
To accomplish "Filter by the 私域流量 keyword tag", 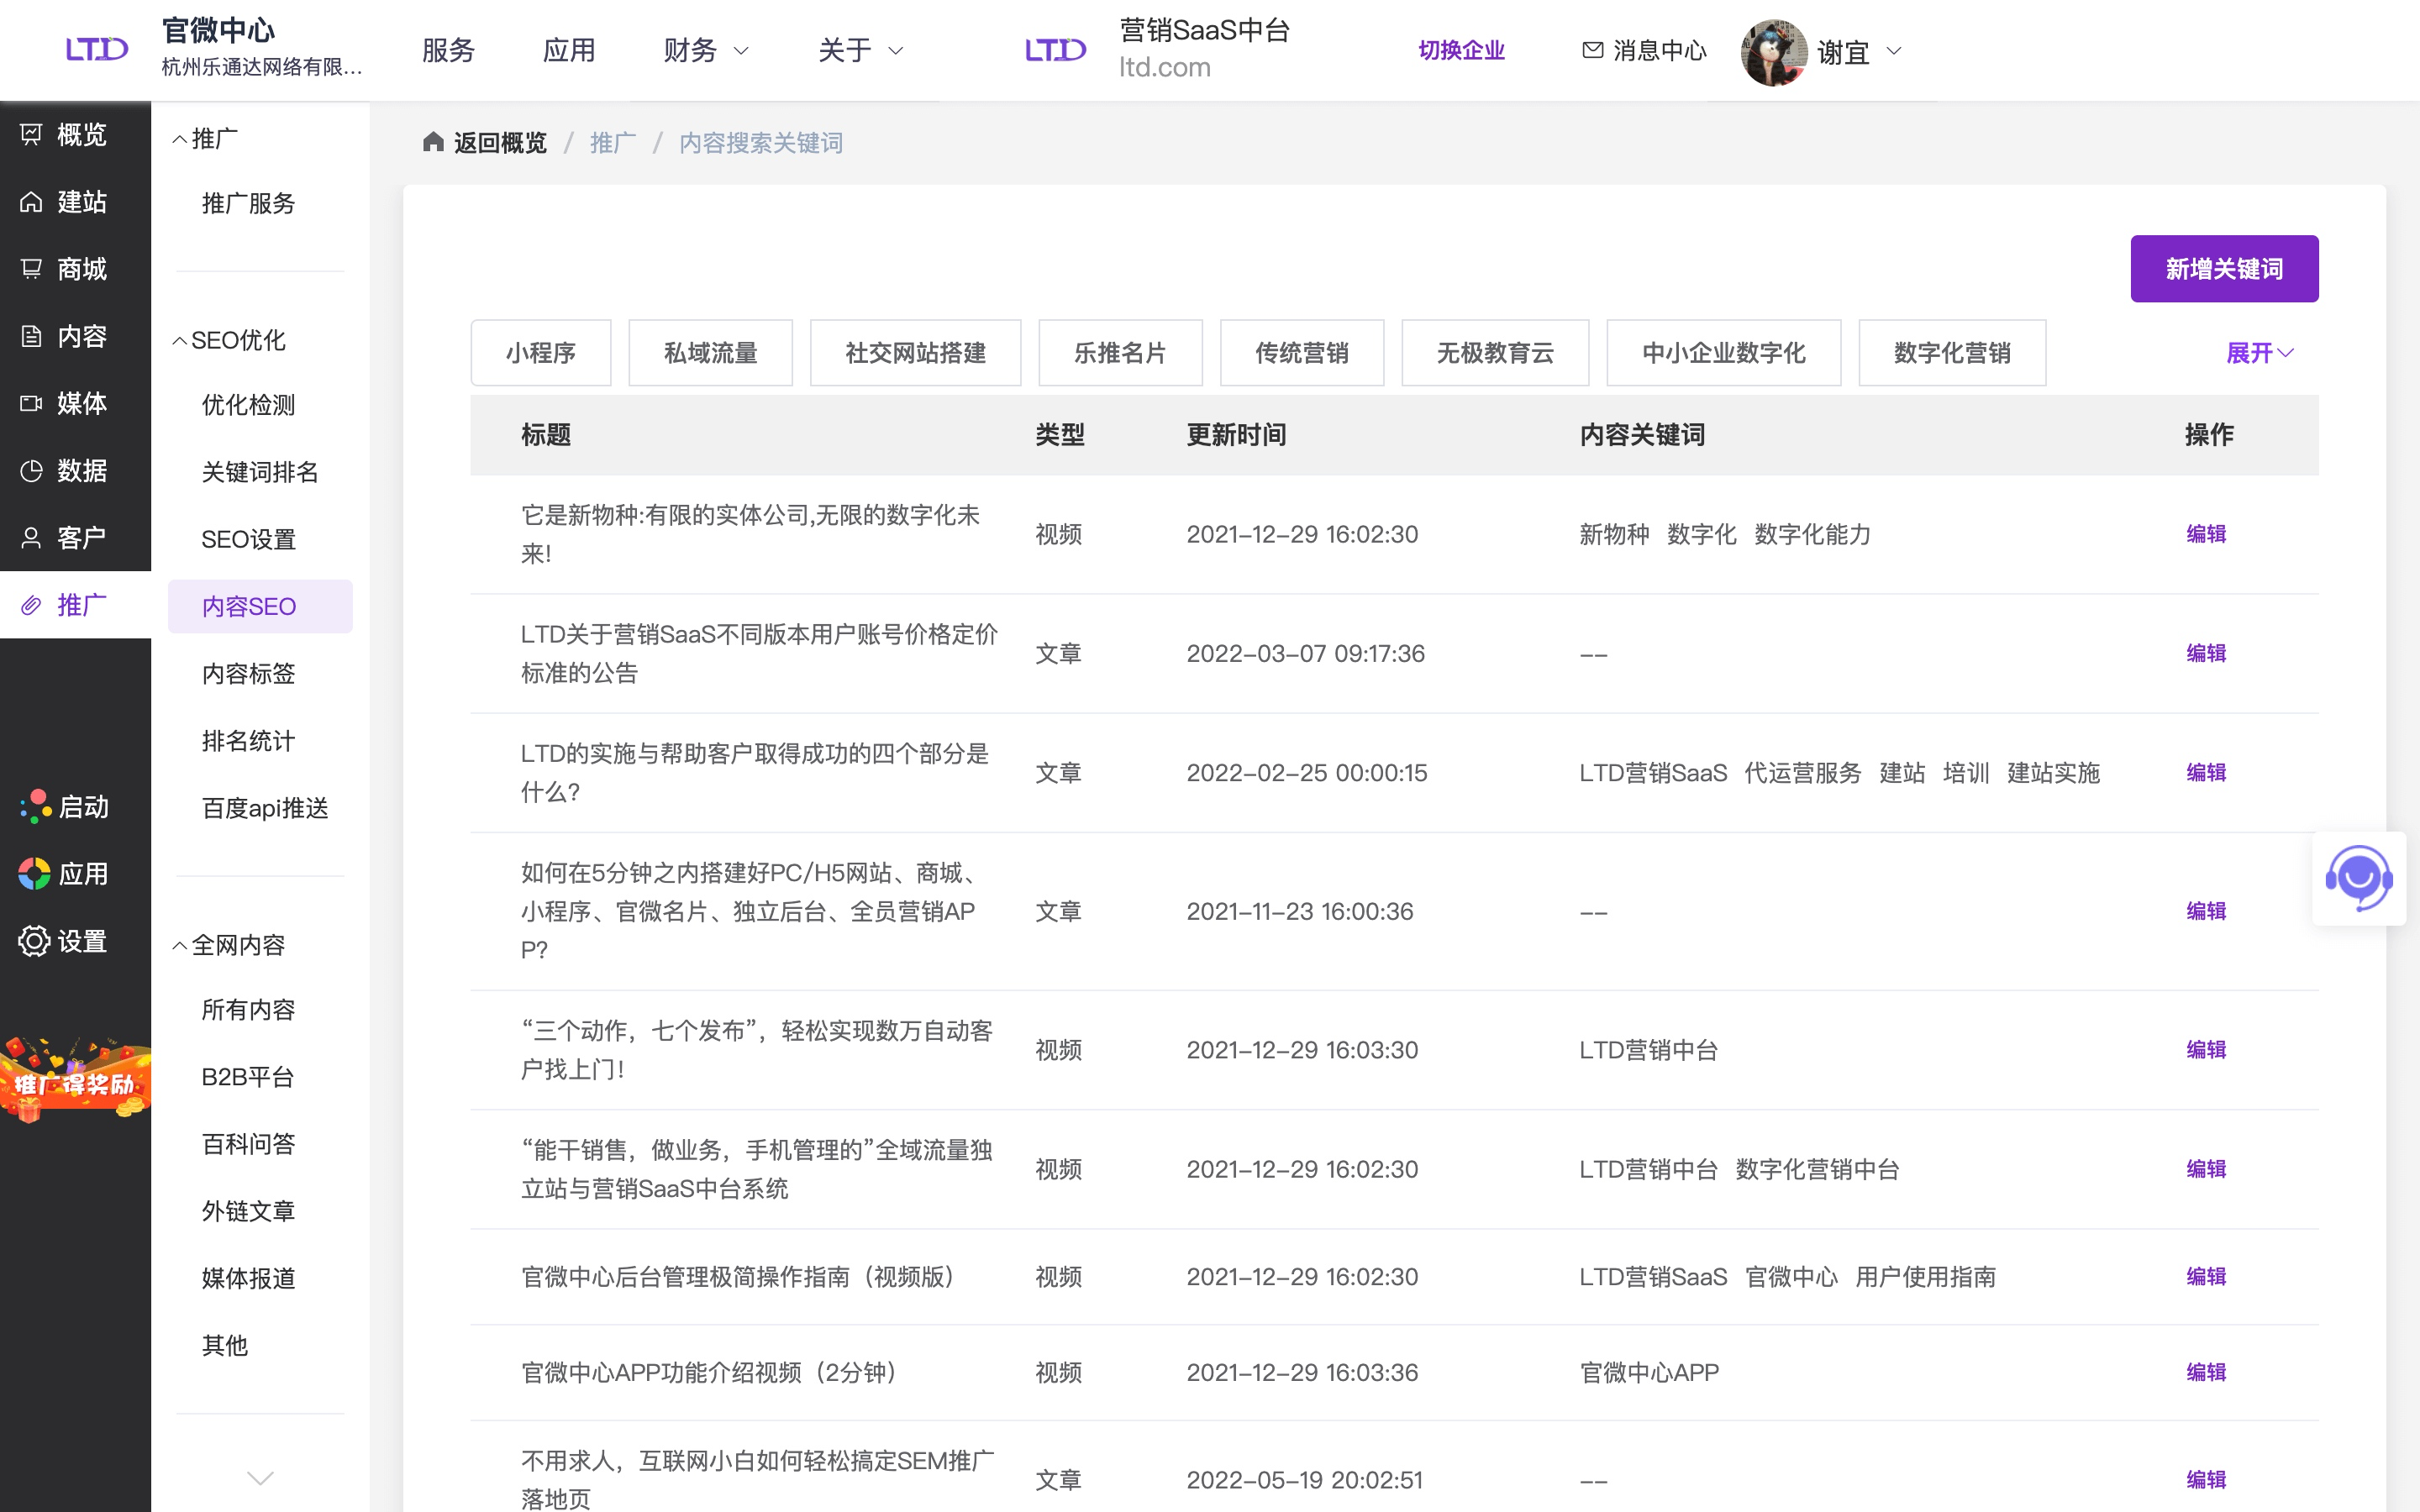I will 710,353.
